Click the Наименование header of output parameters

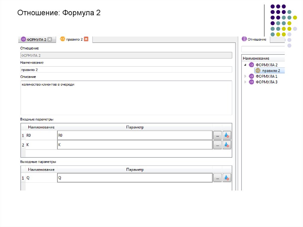click(41, 169)
